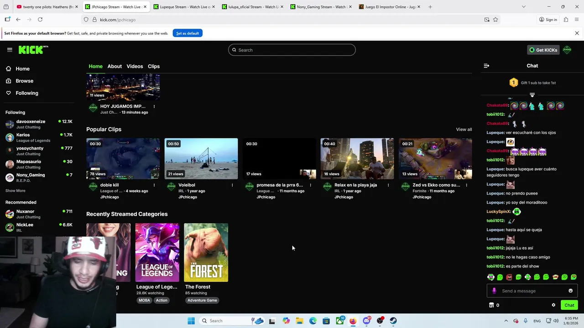Switch to Lupeque Stream browser tab

[183, 7]
